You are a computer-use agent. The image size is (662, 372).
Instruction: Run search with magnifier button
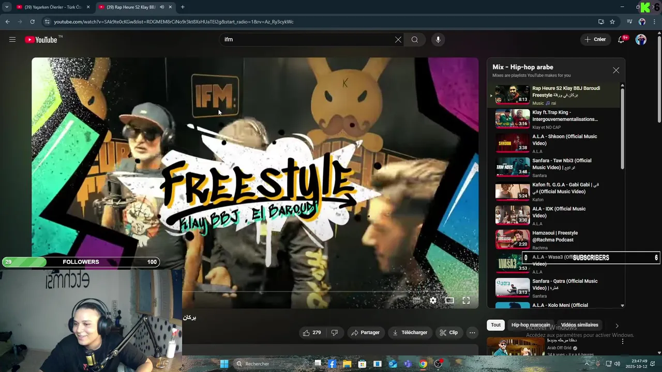pyautogui.click(x=415, y=40)
